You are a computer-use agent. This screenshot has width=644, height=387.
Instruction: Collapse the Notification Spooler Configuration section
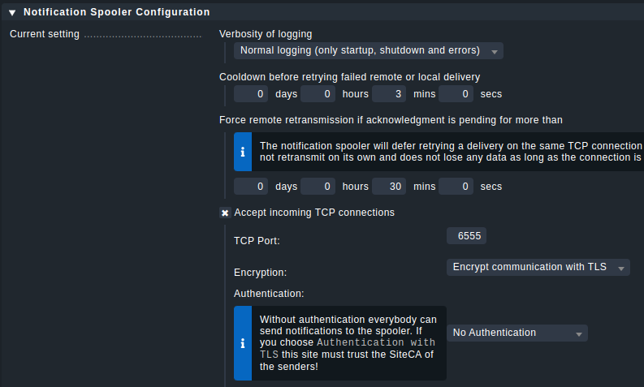click(12, 13)
